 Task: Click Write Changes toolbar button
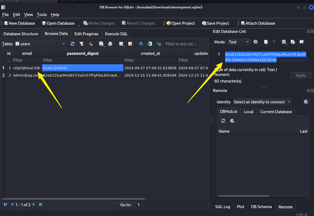[99, 23]
